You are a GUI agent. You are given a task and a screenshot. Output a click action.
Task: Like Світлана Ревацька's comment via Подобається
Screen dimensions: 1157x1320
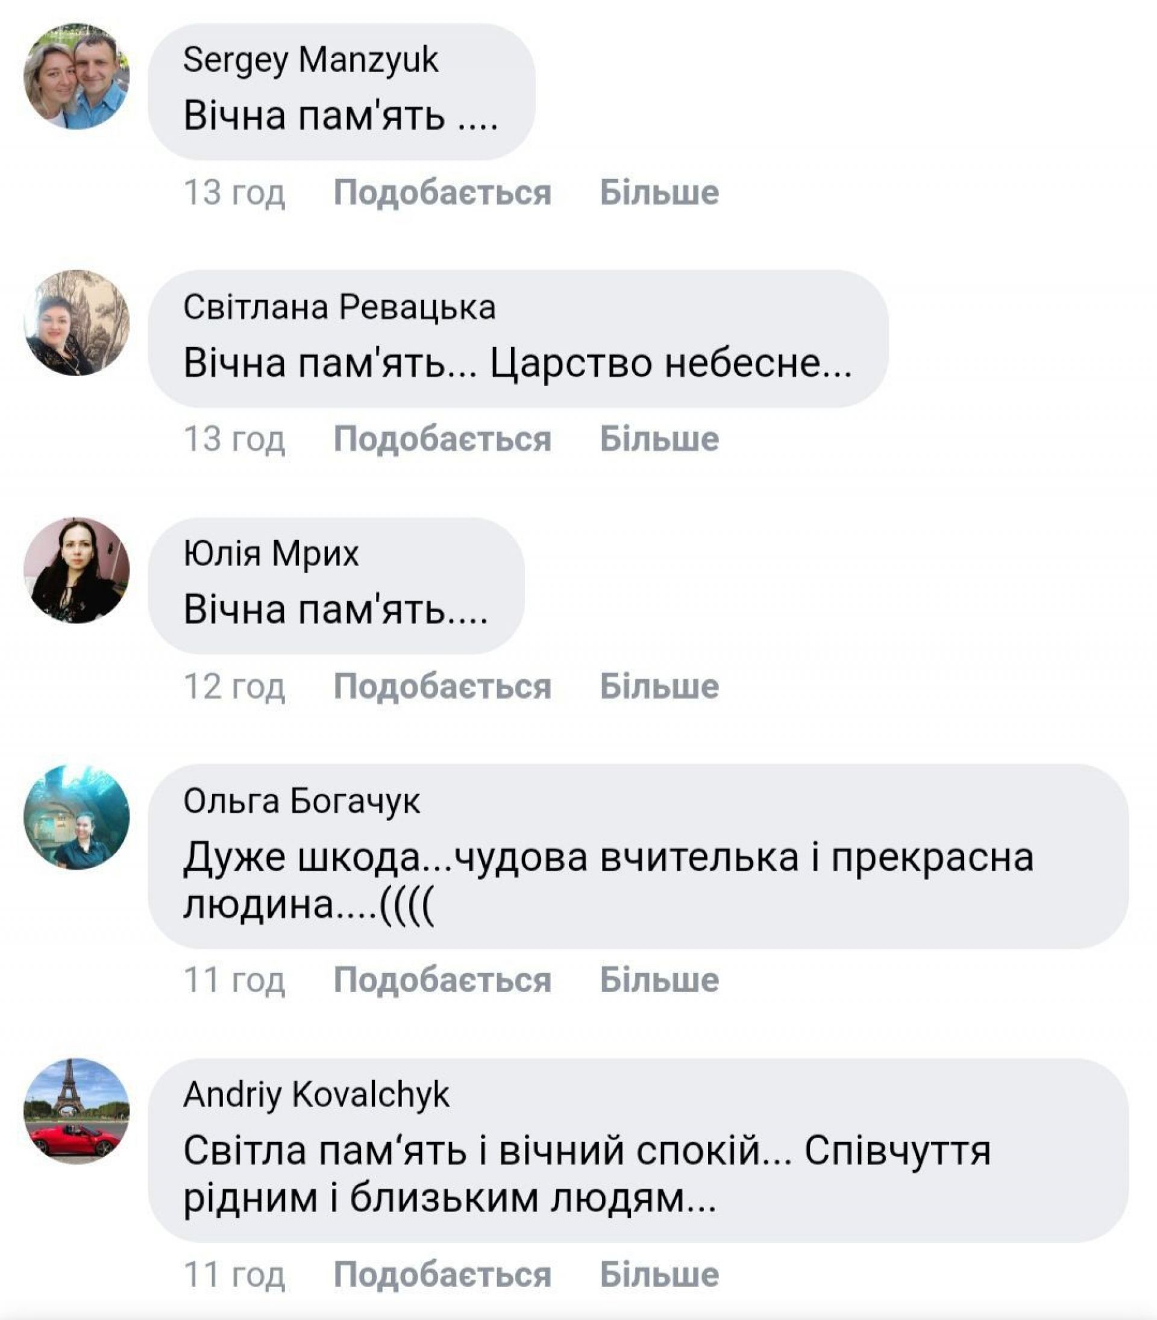coord(442,439)
